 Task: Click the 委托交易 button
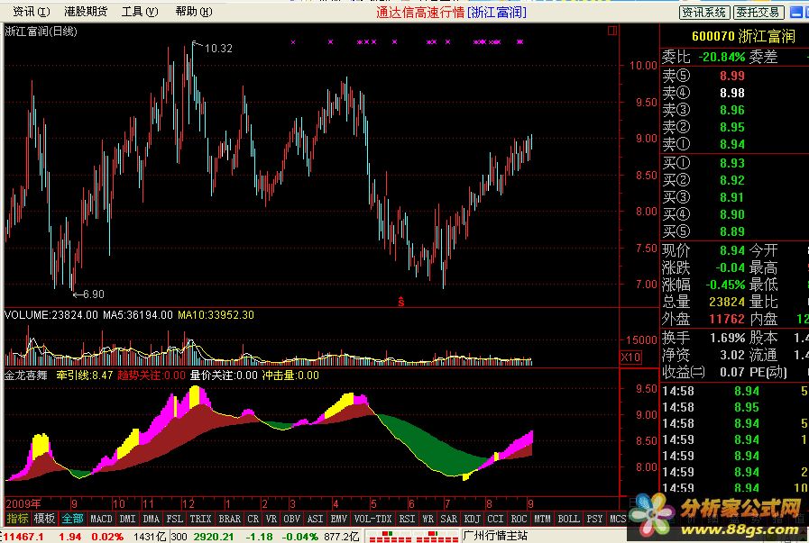(758, 13)
